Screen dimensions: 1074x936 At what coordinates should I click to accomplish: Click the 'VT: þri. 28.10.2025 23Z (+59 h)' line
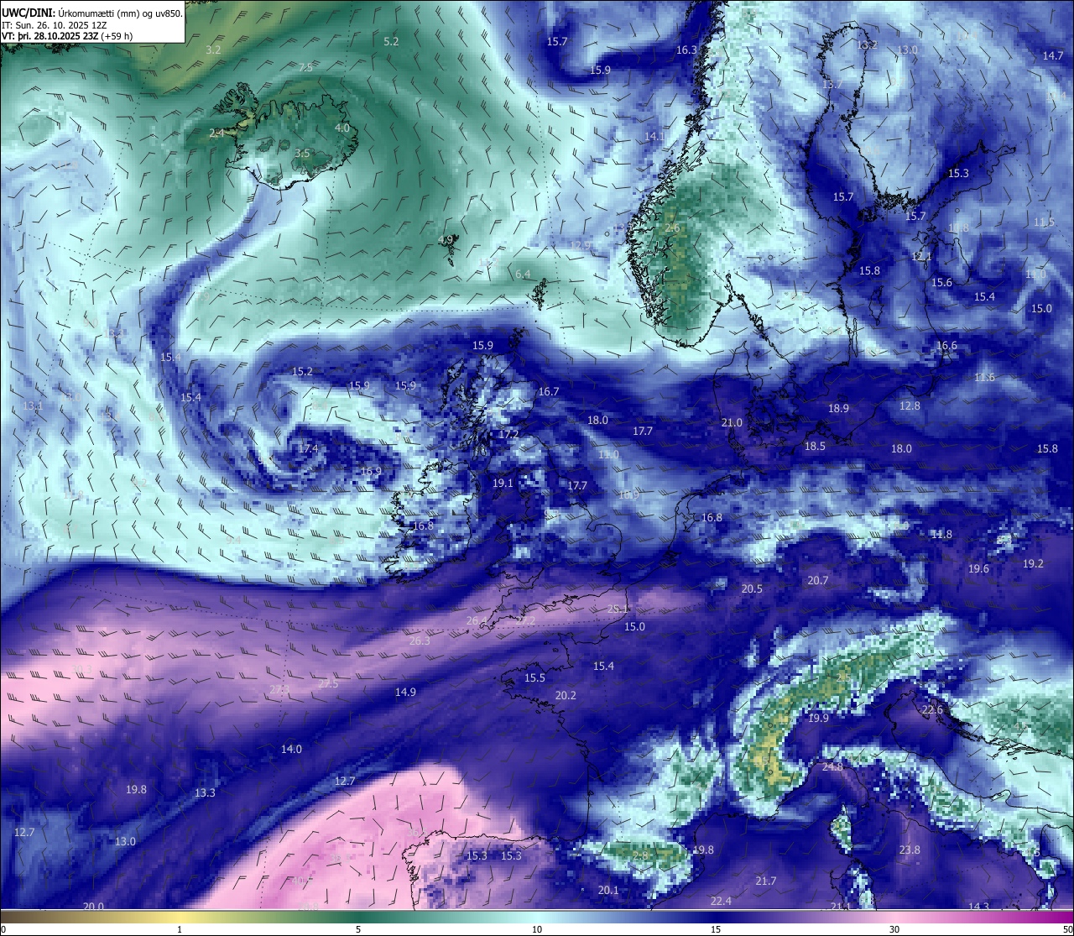coord(67,36)
